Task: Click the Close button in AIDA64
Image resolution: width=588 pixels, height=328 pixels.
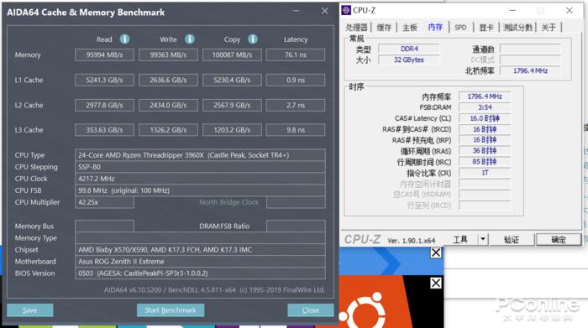Action: [x=311, y=310]
